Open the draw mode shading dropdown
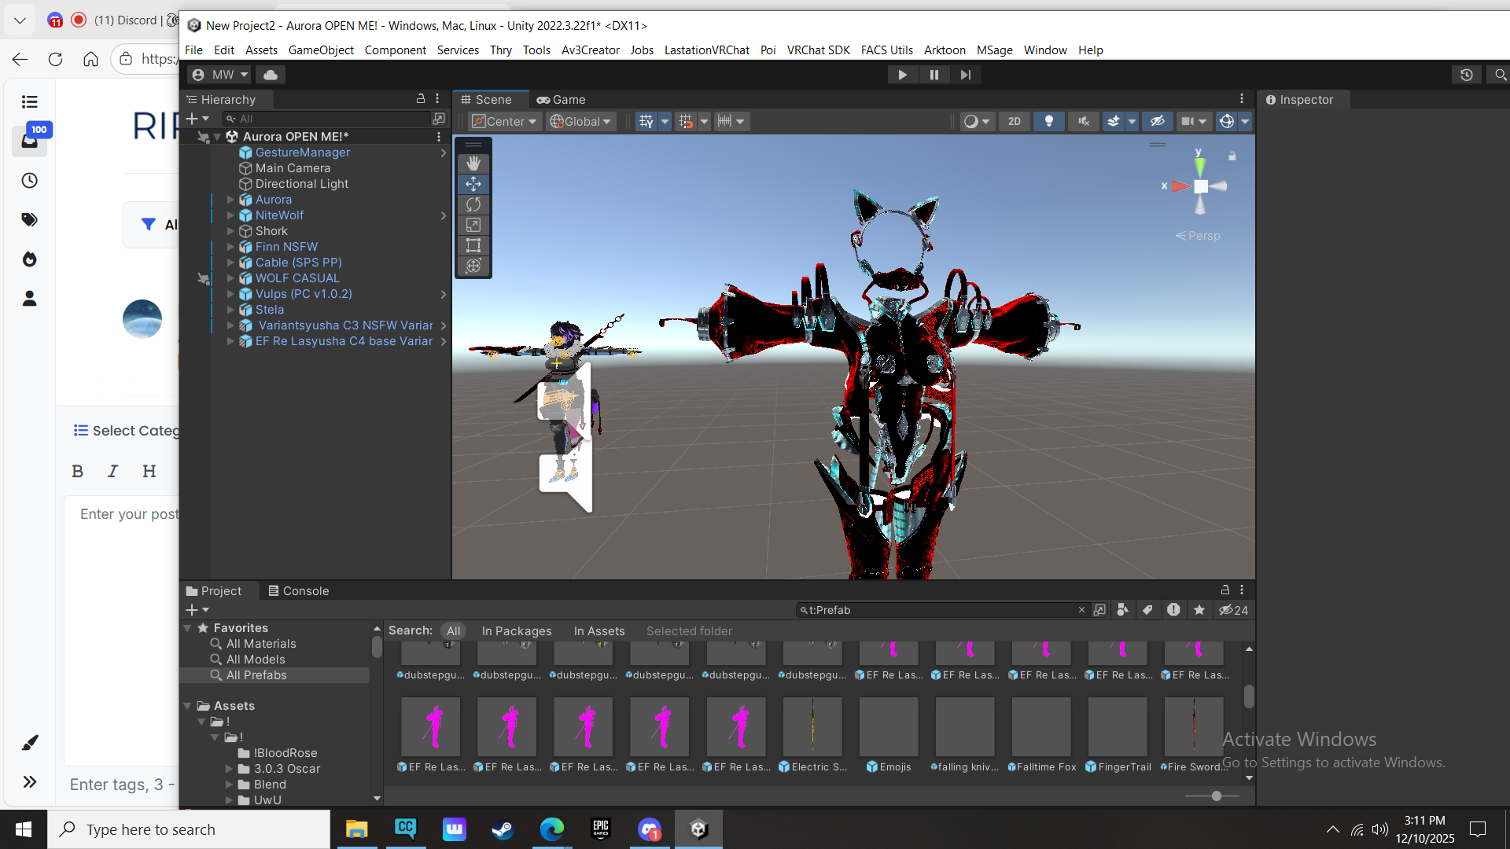Viewport: 1510px width, 849px height. pyautogui.click(x=977, y=121)
